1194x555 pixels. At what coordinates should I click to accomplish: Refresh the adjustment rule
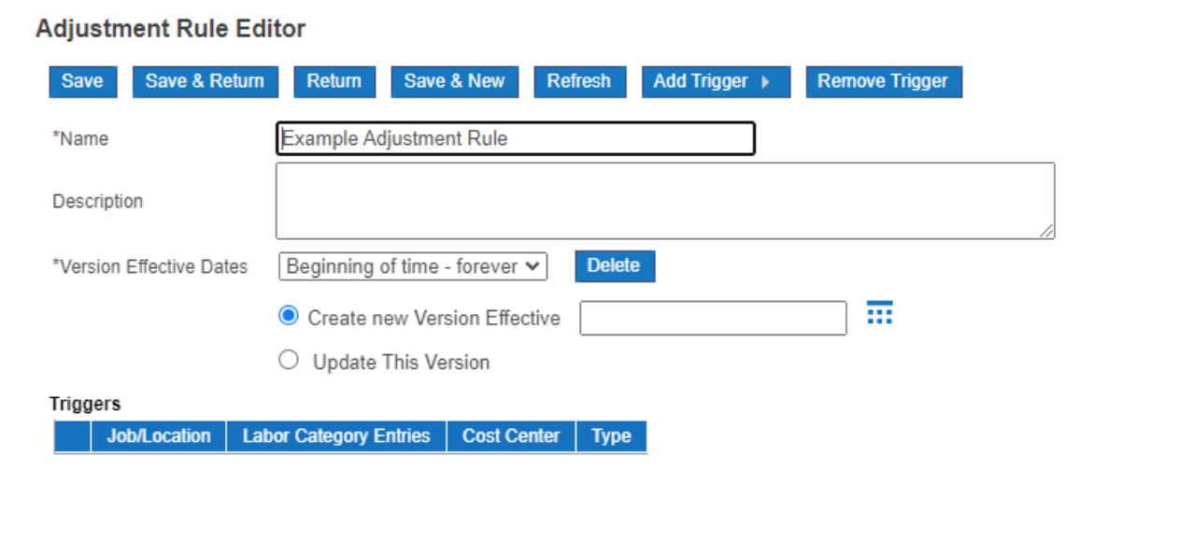pos(579,81)
